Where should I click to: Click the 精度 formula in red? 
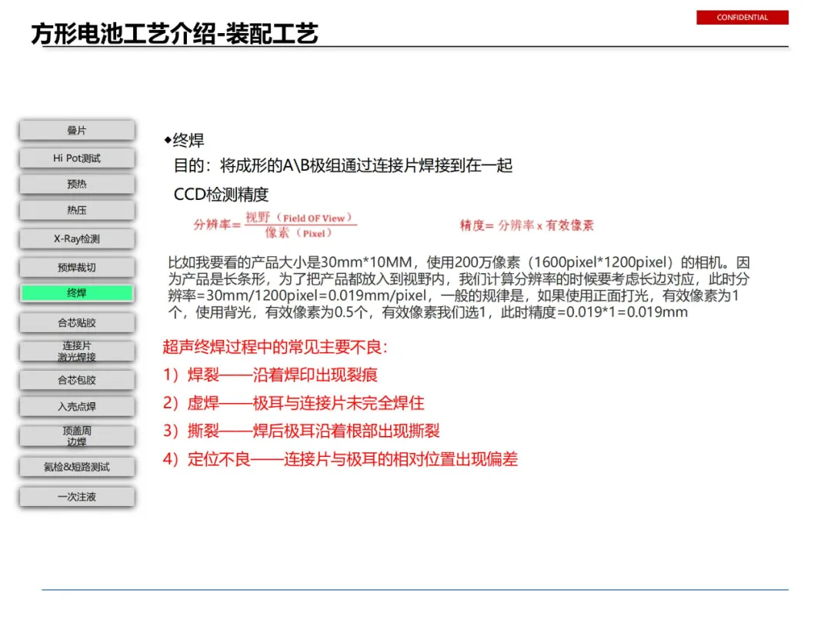527,225
